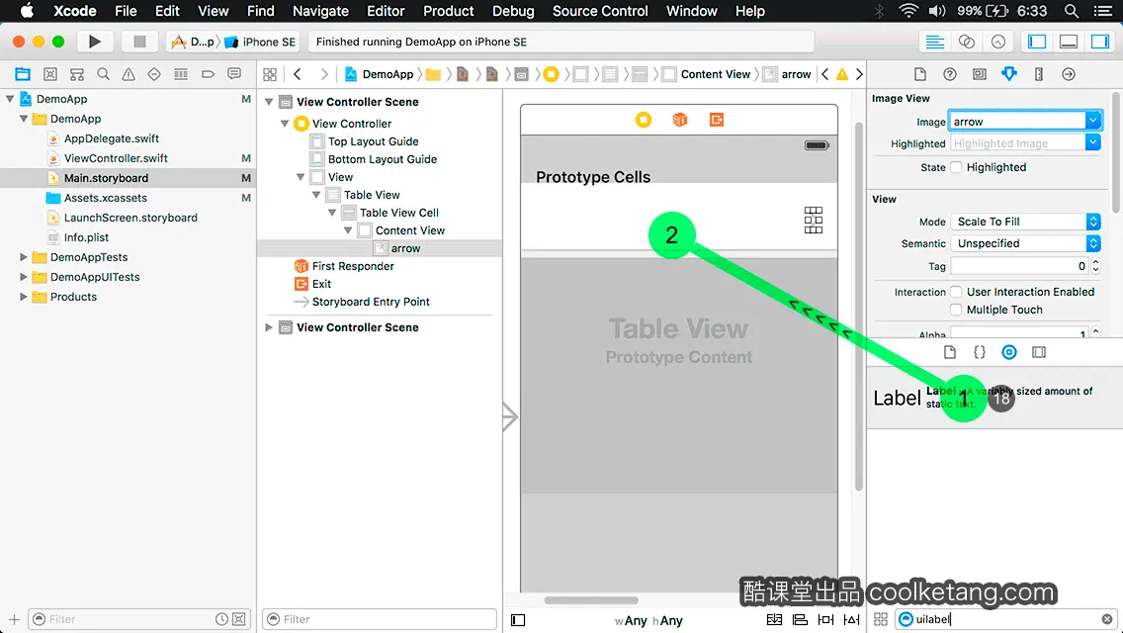Open the Connections inspector
This screenshot has height=633, width=1123.
point(1069,74)
